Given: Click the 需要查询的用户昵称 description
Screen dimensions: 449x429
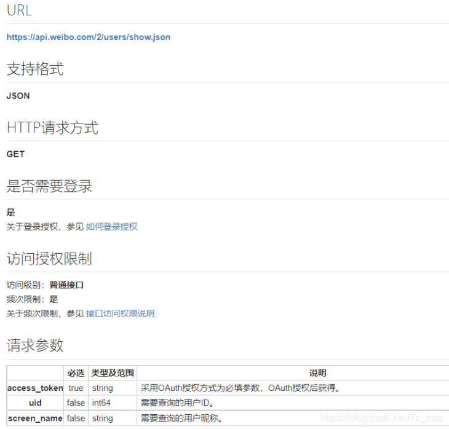Looking at the screenshot, I should click(x=181, y=419).
